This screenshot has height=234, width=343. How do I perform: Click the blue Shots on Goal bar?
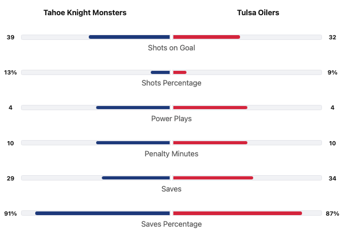(129, 37)
